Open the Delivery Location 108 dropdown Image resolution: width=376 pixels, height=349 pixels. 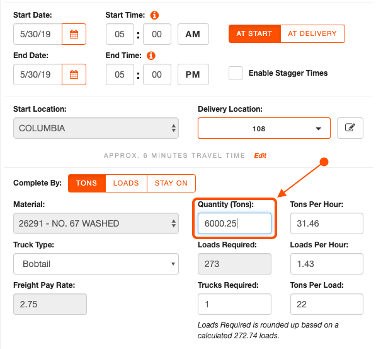tap(264, 128)
